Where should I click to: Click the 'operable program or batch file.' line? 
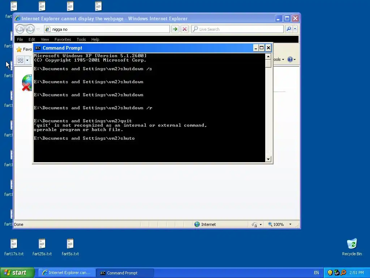coord(78,130)
